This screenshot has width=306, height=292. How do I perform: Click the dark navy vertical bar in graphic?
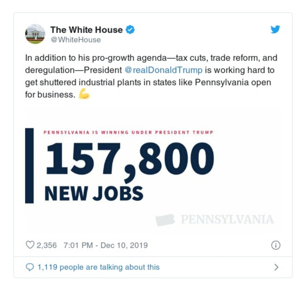pyautogui.click(x=29, y=165)
